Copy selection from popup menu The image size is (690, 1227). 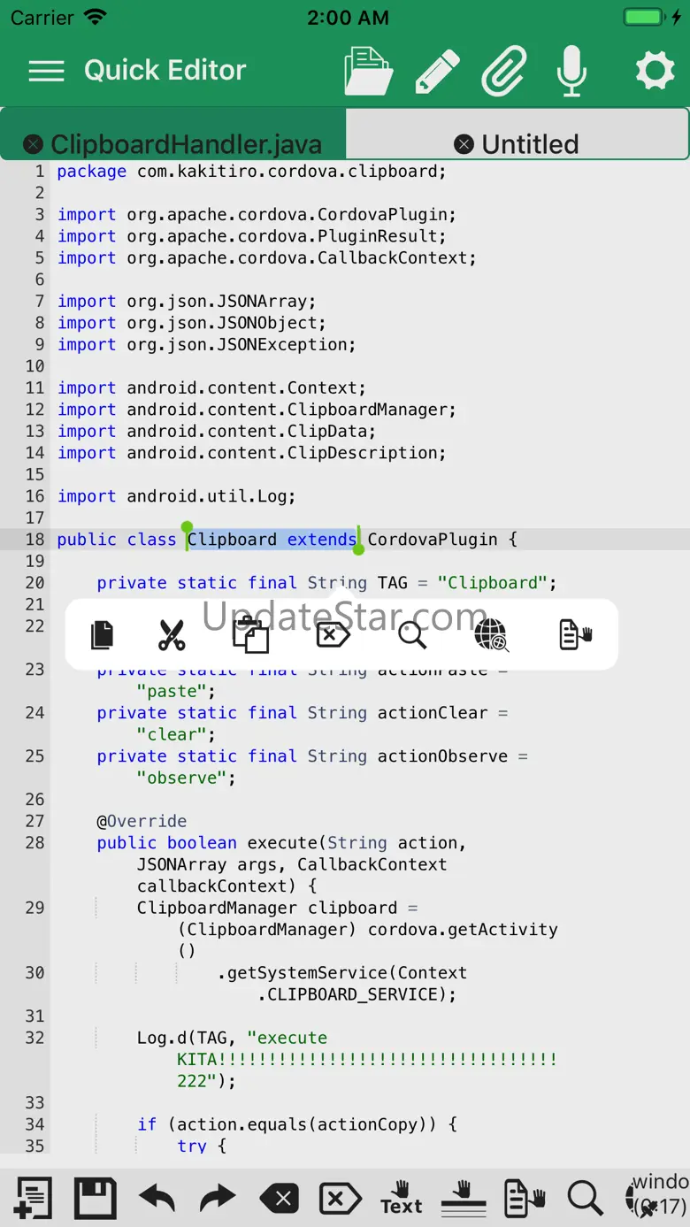coord(103,634)
